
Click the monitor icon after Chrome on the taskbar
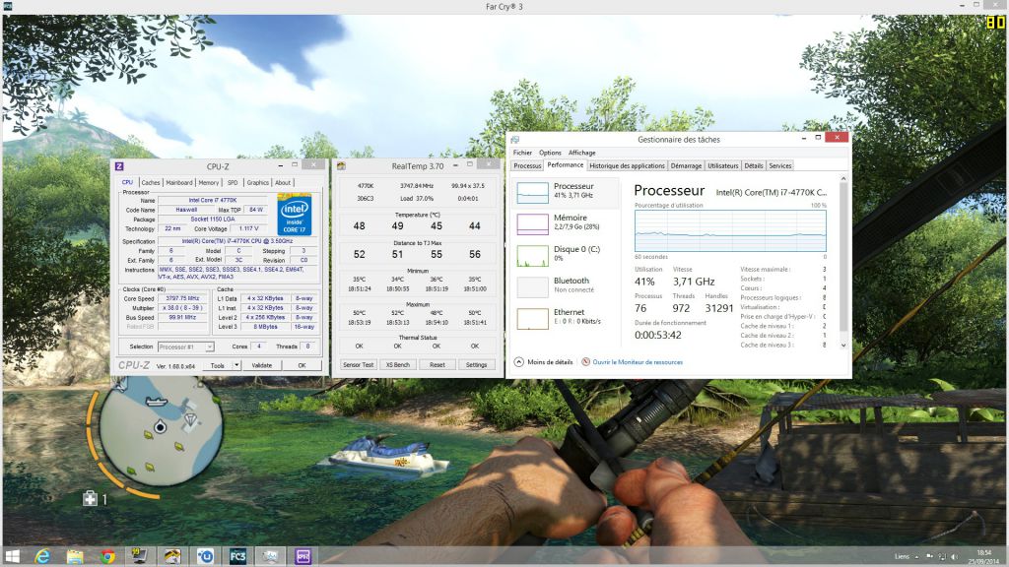[x=140, y=556]
